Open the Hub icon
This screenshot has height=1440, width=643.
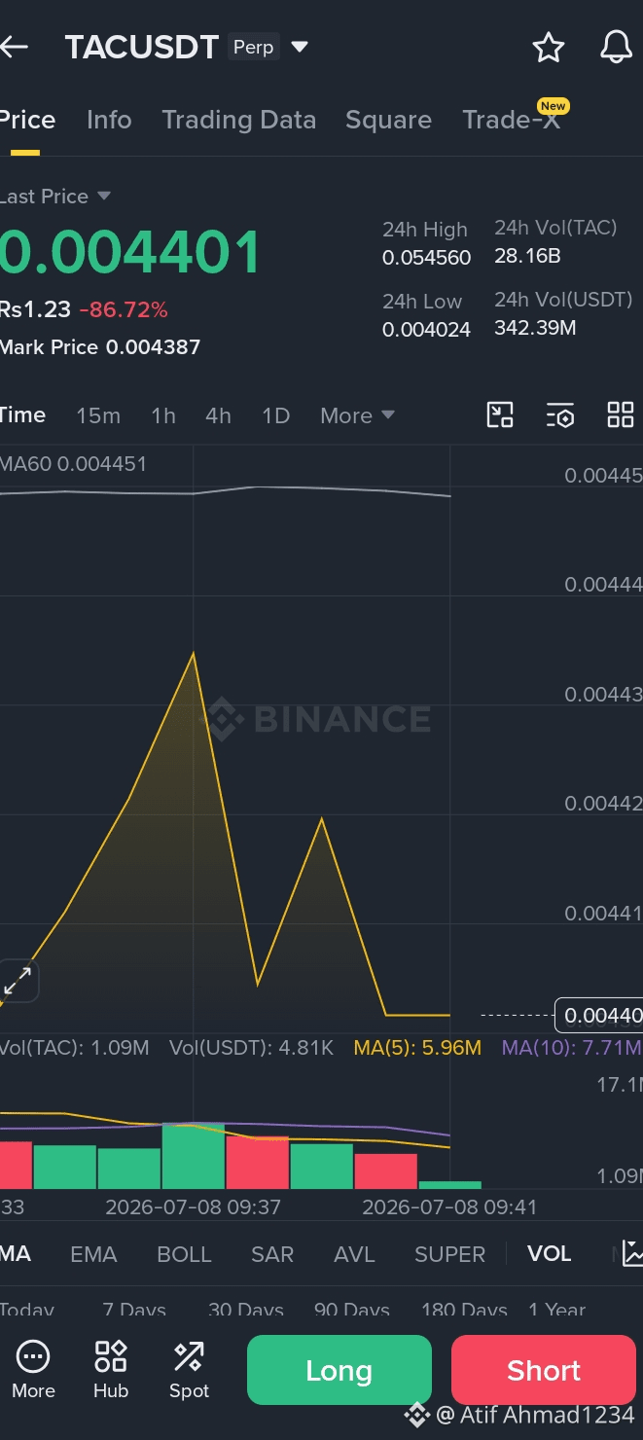tap(111, 1370)
